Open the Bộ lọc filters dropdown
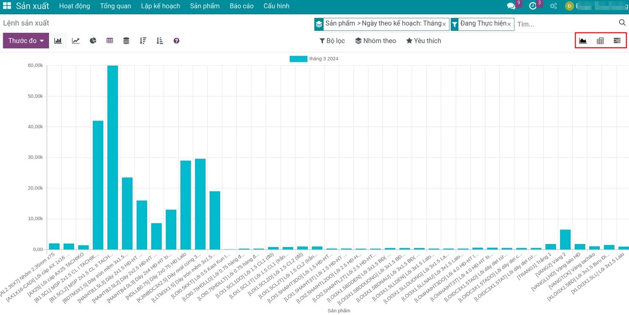Screen dimensions: 629x315 tap(332, 40)
